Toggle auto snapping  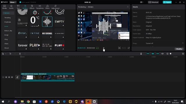coord(153,54)
